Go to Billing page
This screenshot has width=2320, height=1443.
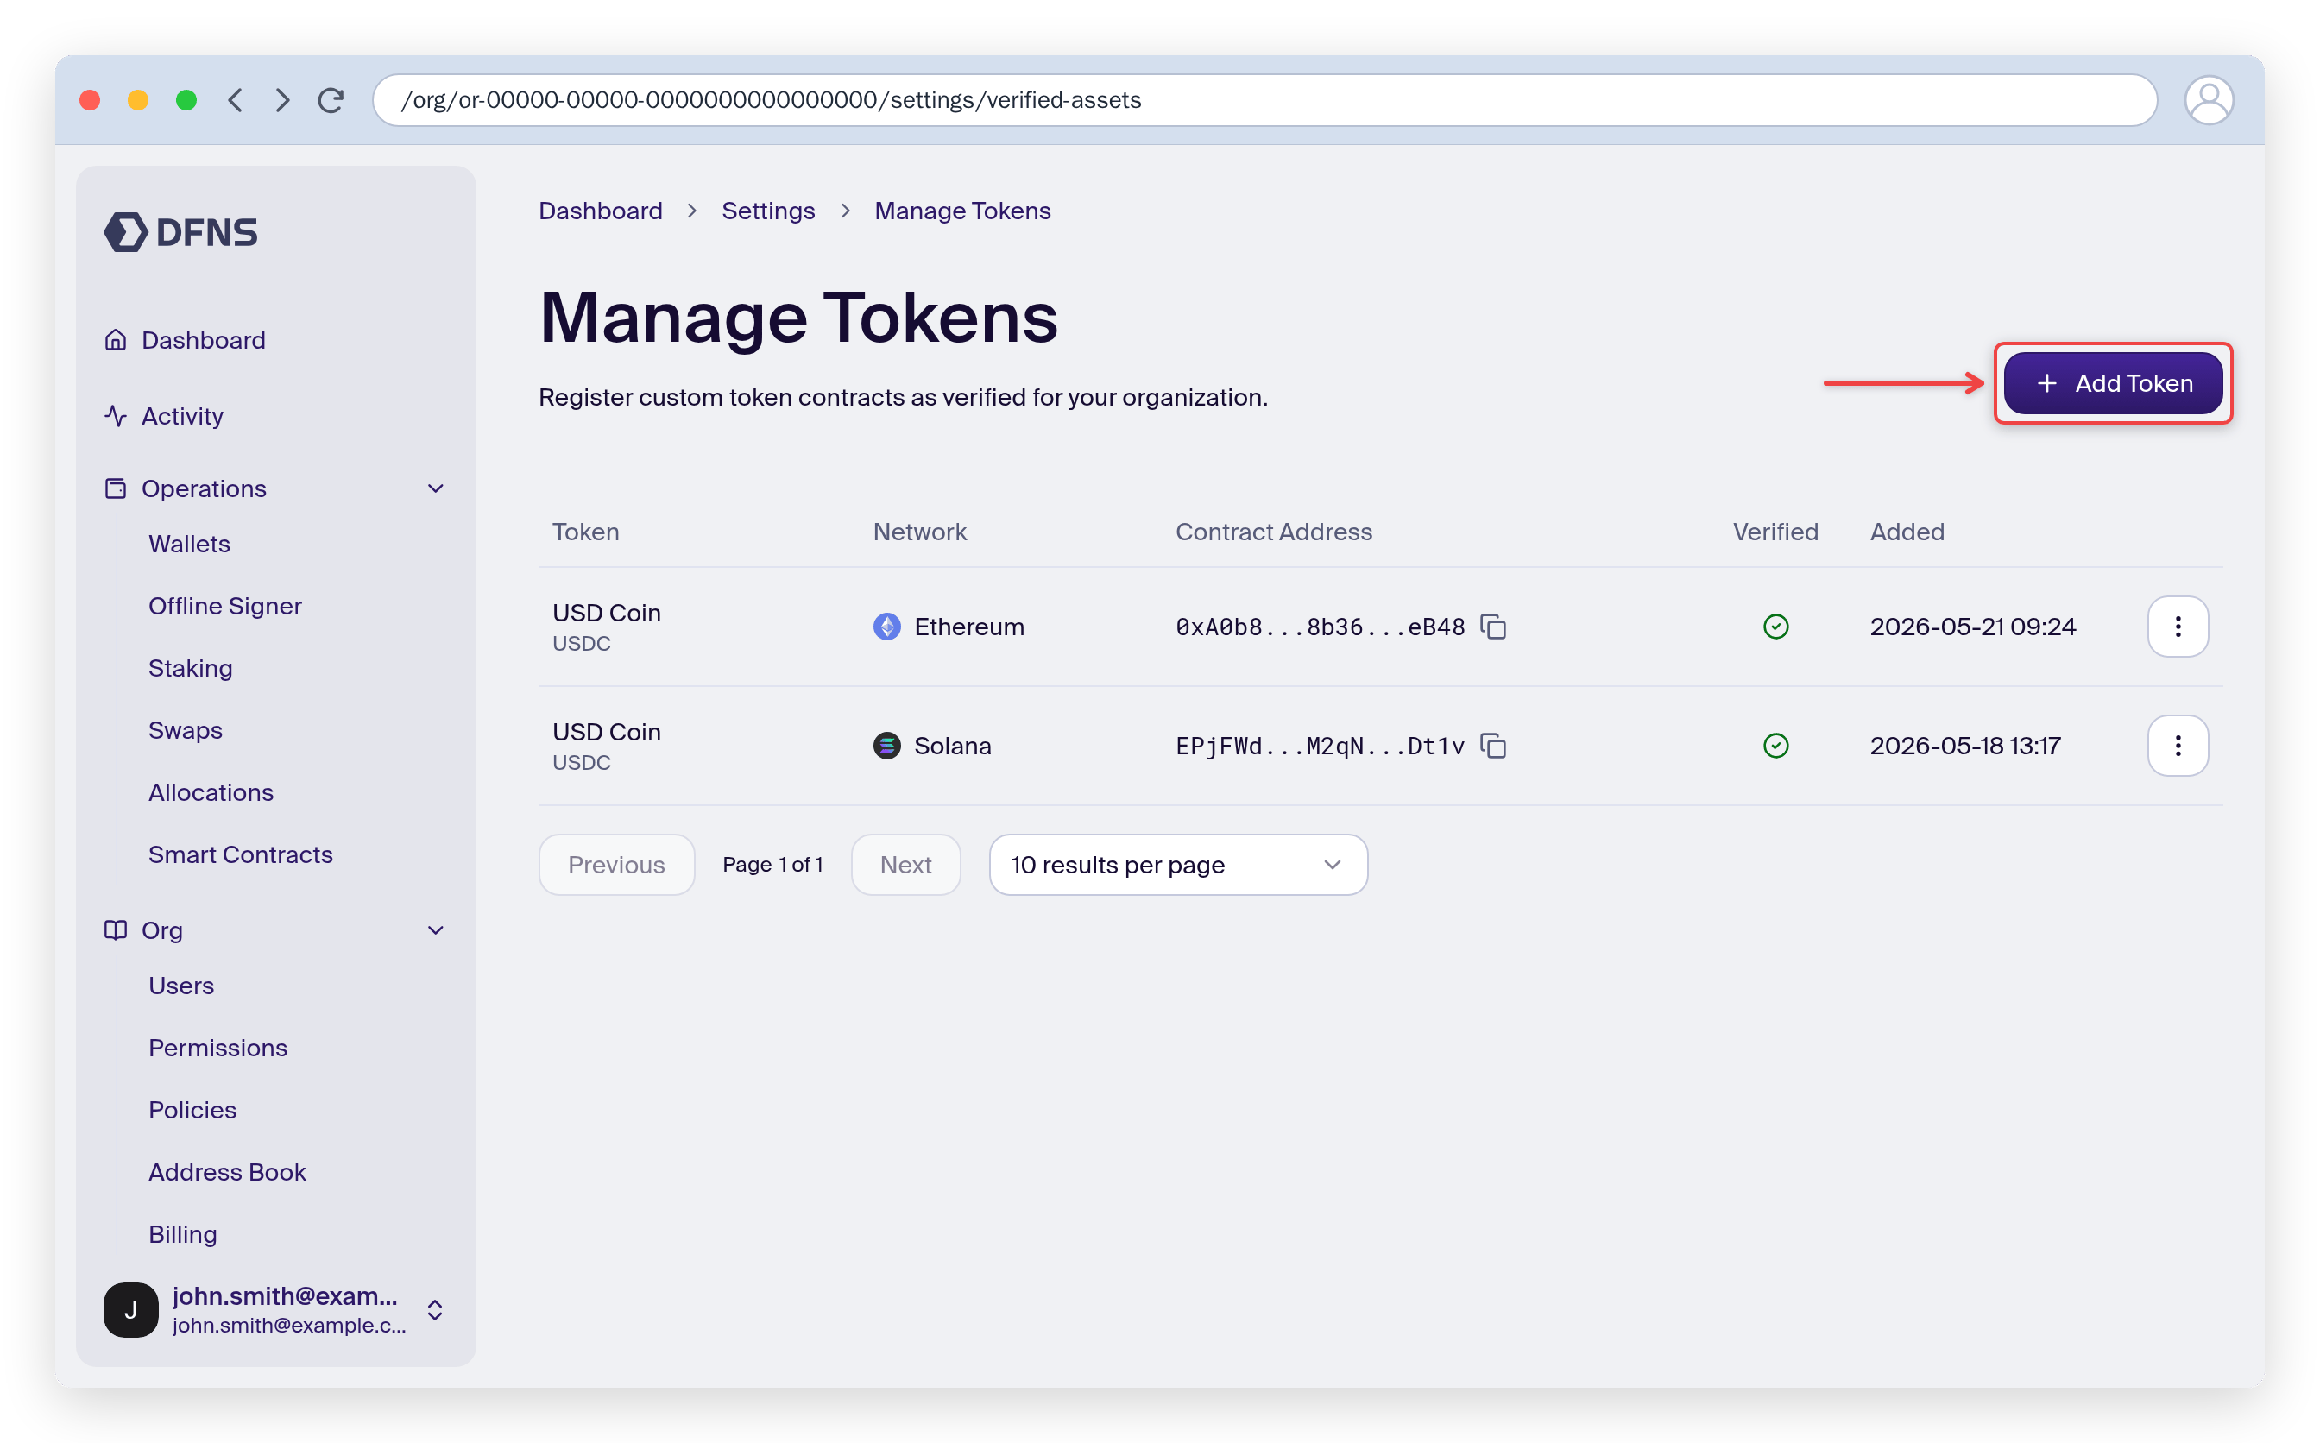coord(182,1234)
